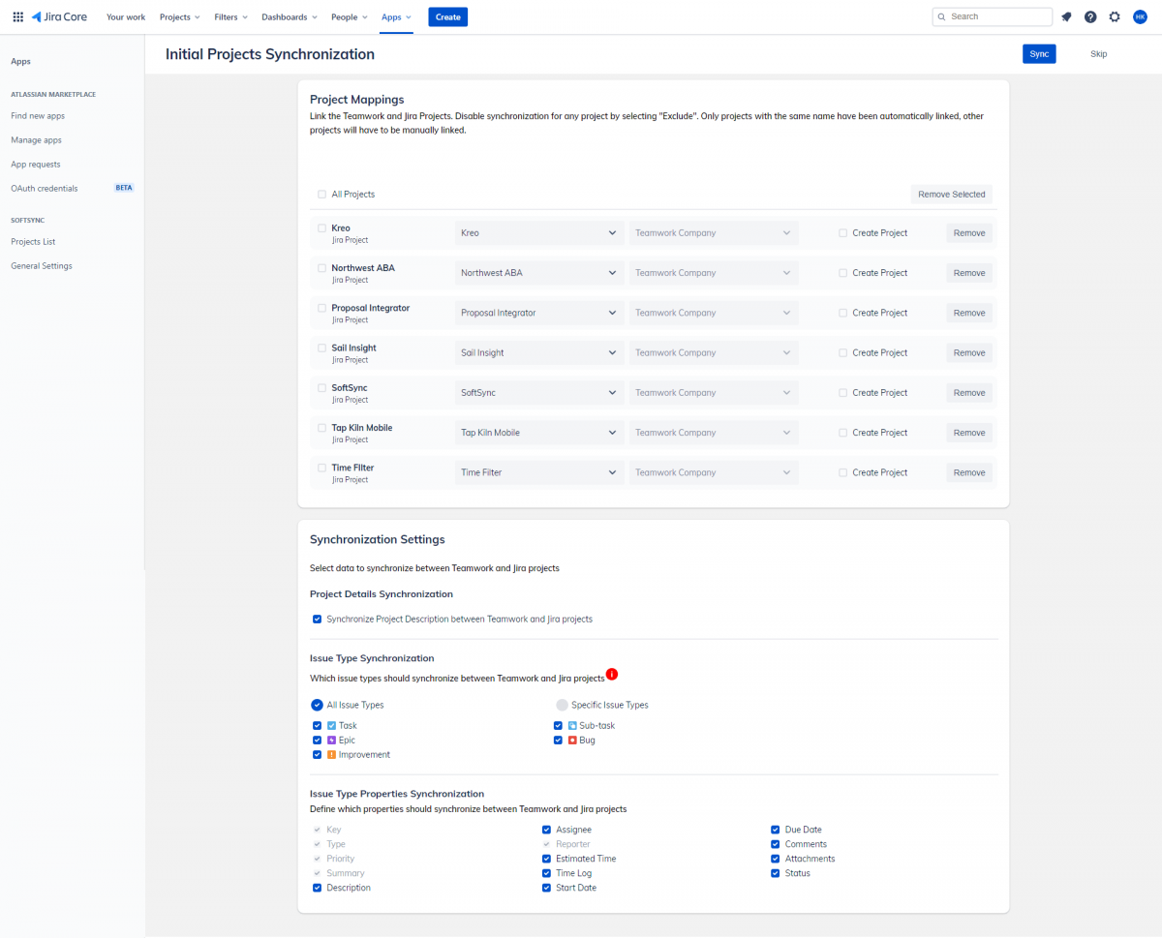
Task: Open the notifications megaphone icon
Action: click(x=1066, y=16)
